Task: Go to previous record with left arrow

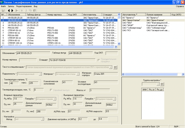Action: [x=9, y=11]
